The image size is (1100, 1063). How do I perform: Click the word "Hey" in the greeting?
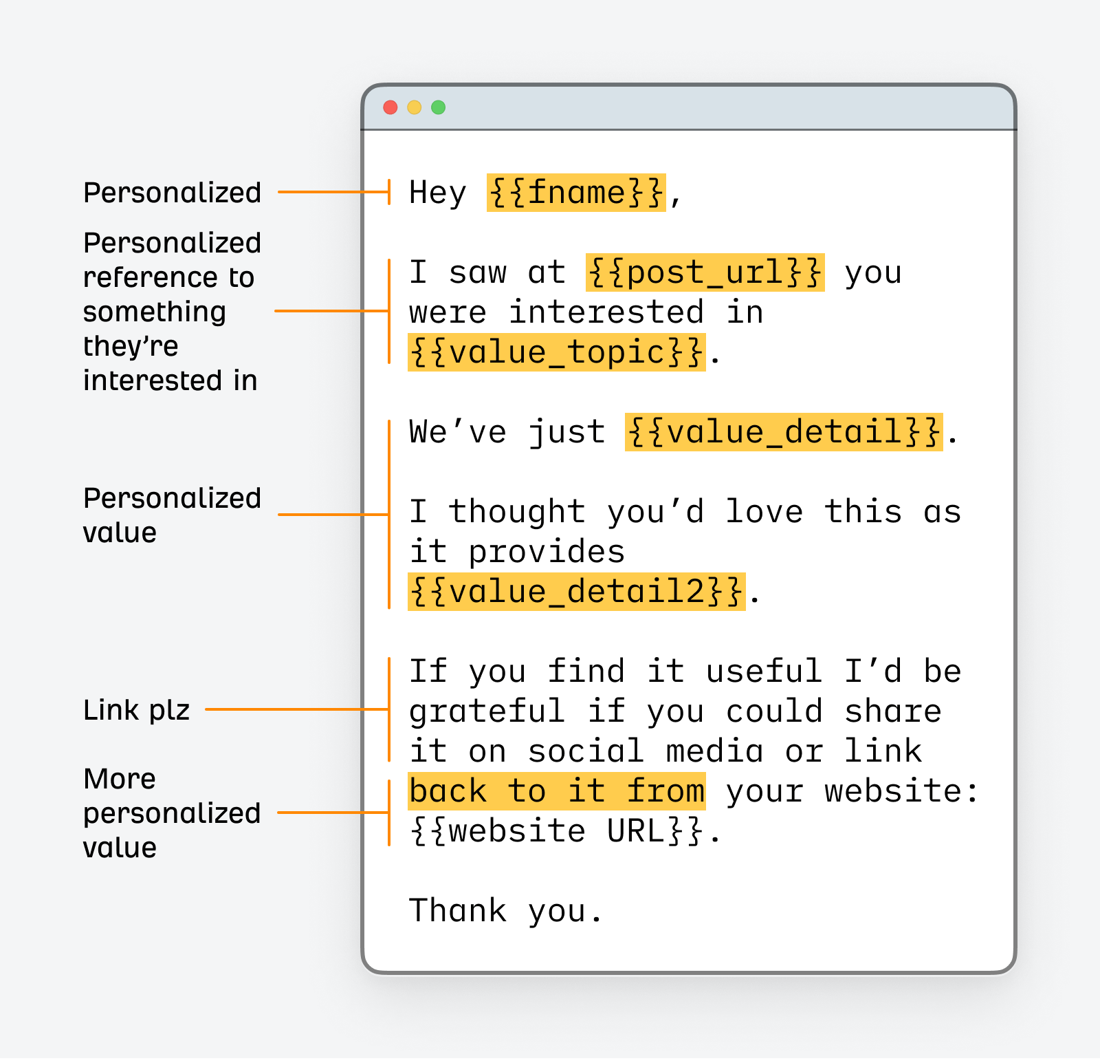tap(437, 193)
